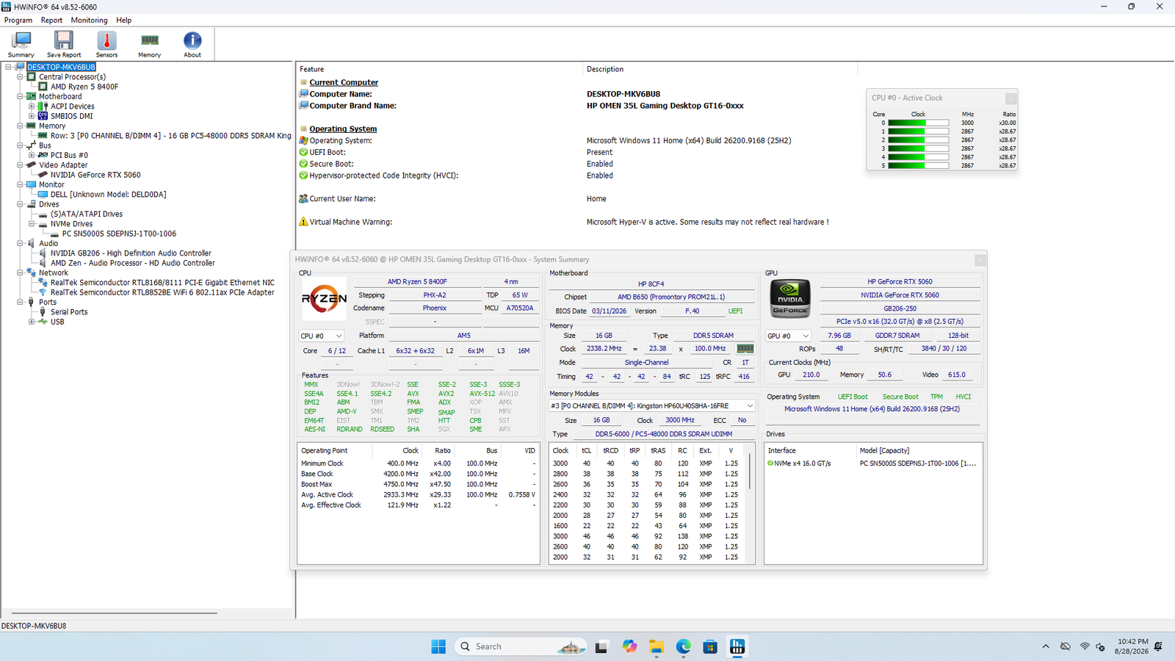Collapse the Central Processor(s) tree node
Screen dimensions: 1175x661
20,76
